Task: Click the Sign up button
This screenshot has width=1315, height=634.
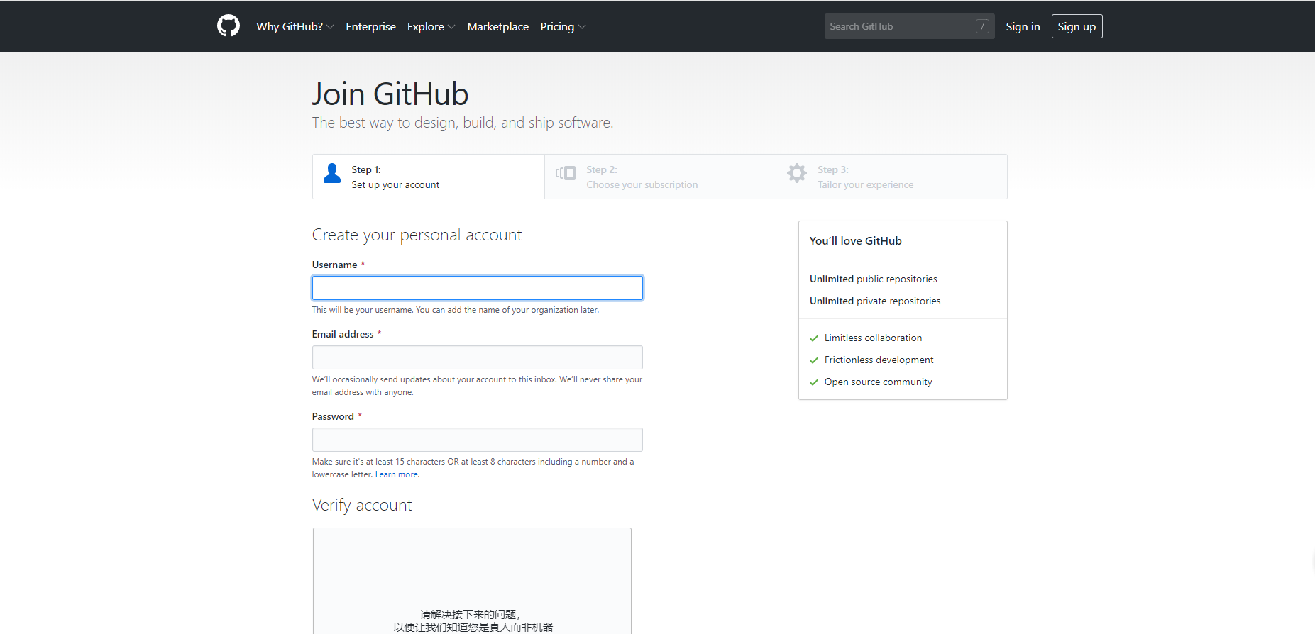Action: click(x=1077, y=26)
